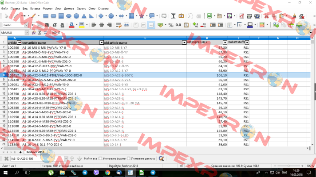The height and width of the screenshot is (177, 316).
Task: Expand the font size dropdown
Action: (x=39, y=25)
